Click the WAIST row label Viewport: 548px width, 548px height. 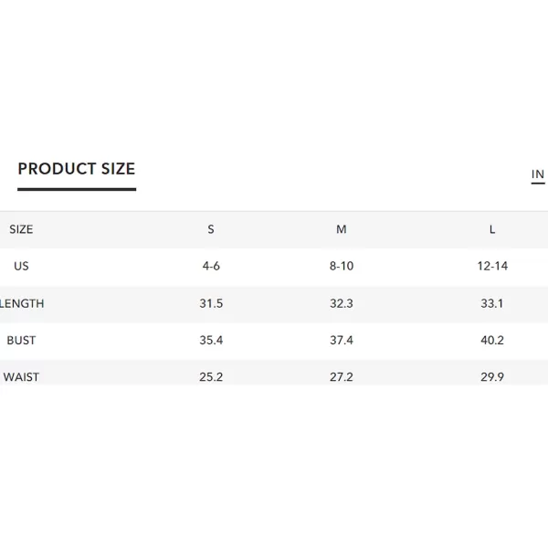(x=21, y=377)
